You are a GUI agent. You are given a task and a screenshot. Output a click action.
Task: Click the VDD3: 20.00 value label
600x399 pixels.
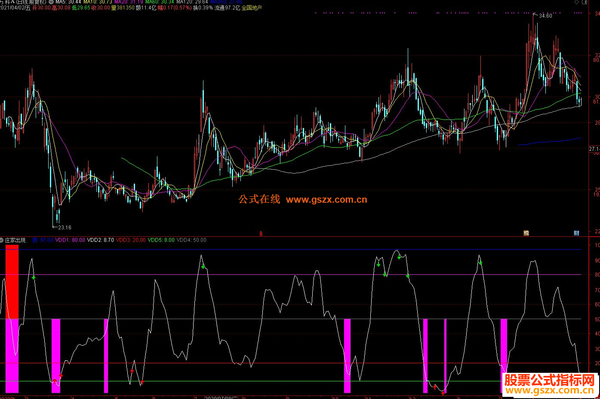click(131, 240)
